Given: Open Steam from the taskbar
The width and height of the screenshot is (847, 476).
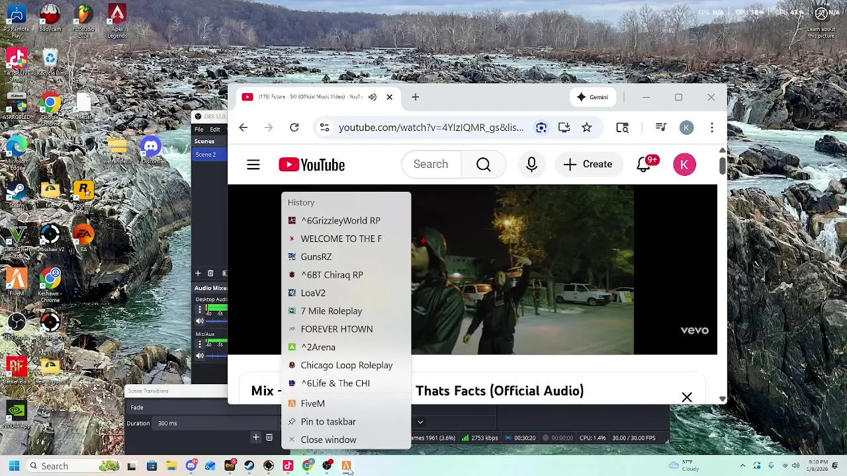Looking at the screenshot, I should pyautogui.click(x=249, y=466).
